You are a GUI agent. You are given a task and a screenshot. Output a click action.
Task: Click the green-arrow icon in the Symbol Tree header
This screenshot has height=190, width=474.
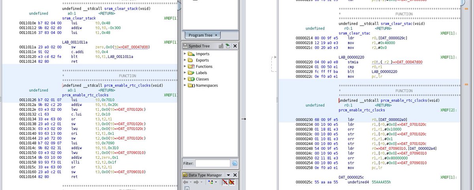click(228, 46)
